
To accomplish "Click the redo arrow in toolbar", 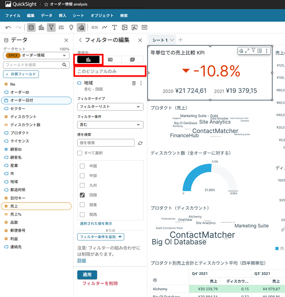I will coord(18,28).
